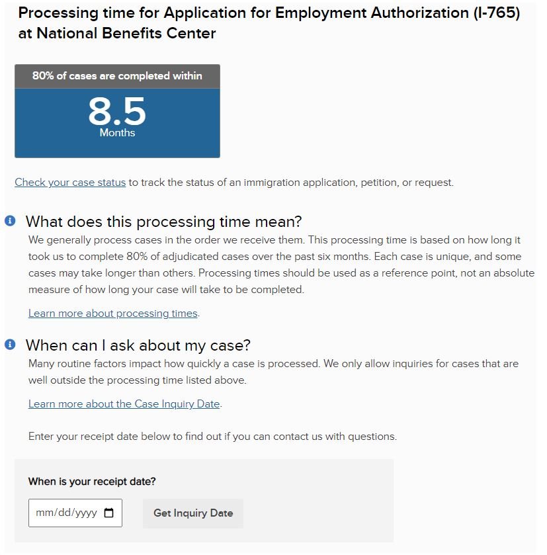Image resolution: width=547 pixels, height=555 pixels.
Task: Click the 'Months' label under 8.5
Action: click(117, 133)
